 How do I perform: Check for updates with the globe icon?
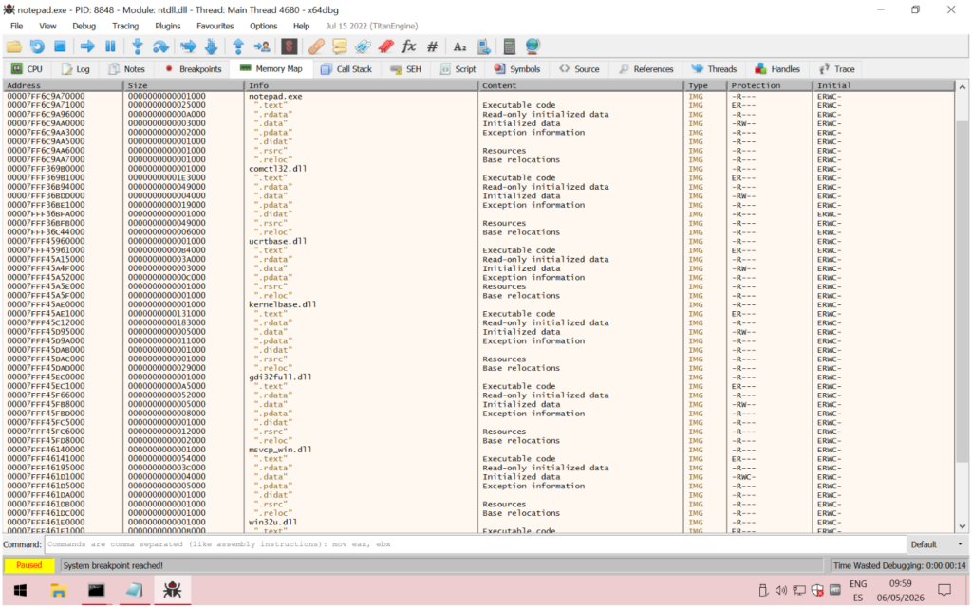[x=533, y=46]
